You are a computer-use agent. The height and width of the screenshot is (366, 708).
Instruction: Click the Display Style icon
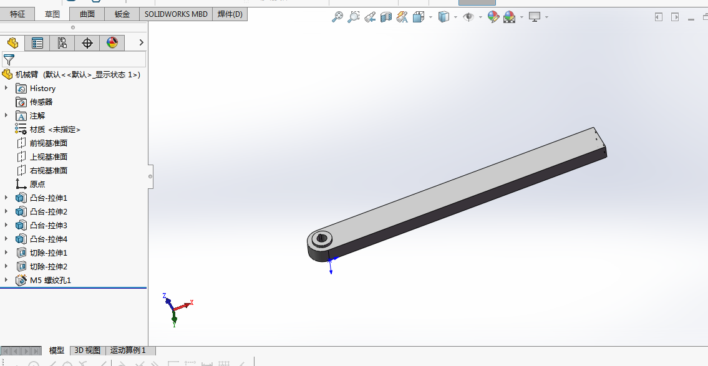444,17
